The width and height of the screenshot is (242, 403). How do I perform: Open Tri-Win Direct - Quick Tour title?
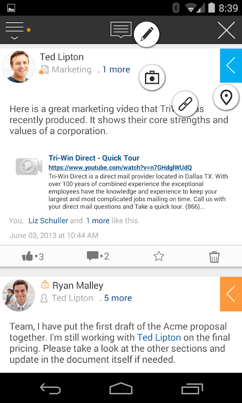(94, 158)
